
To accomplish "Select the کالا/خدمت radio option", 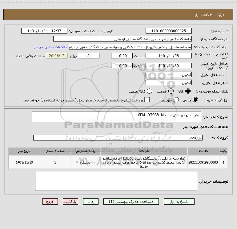I will (x=149, y=91).
